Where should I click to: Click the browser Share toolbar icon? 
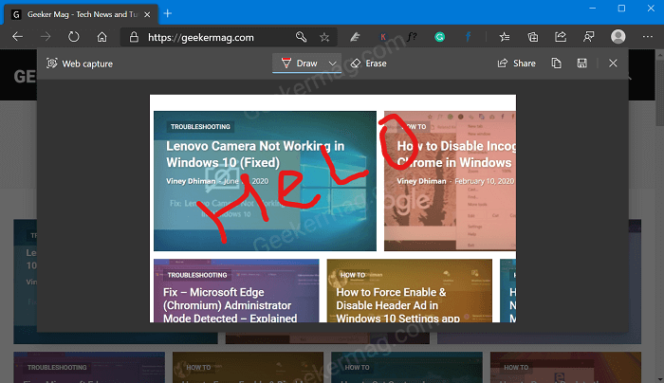(x=561, y=37)
